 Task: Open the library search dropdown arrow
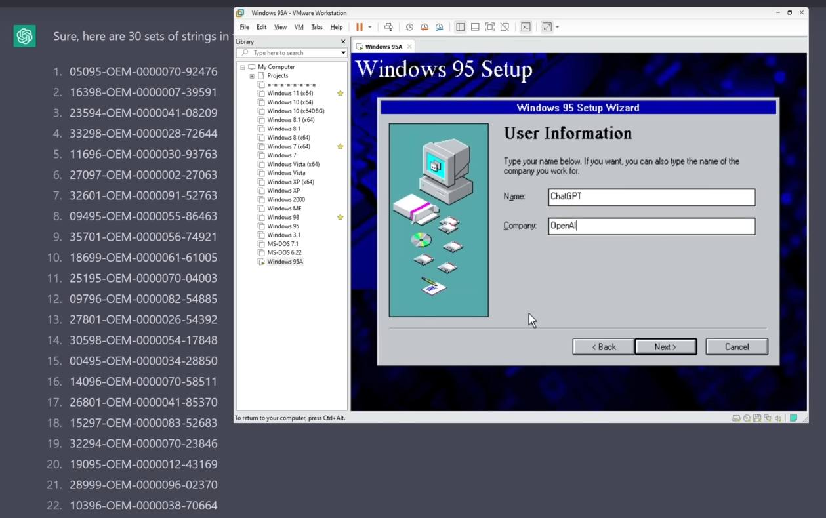(x=342, y=53)
